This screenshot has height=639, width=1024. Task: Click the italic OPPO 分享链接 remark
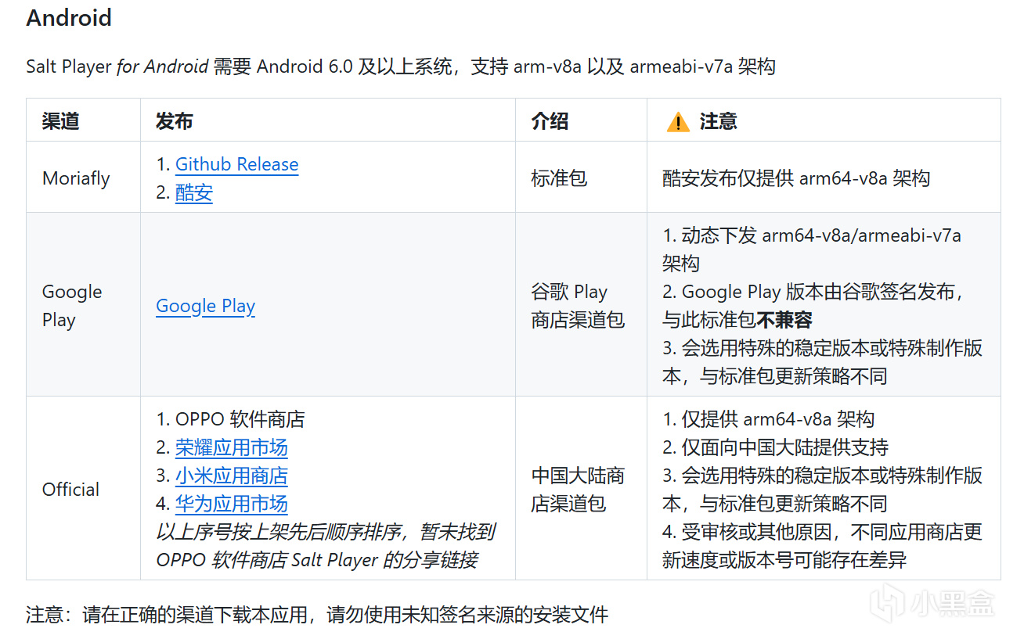click(x=326, y=546)
